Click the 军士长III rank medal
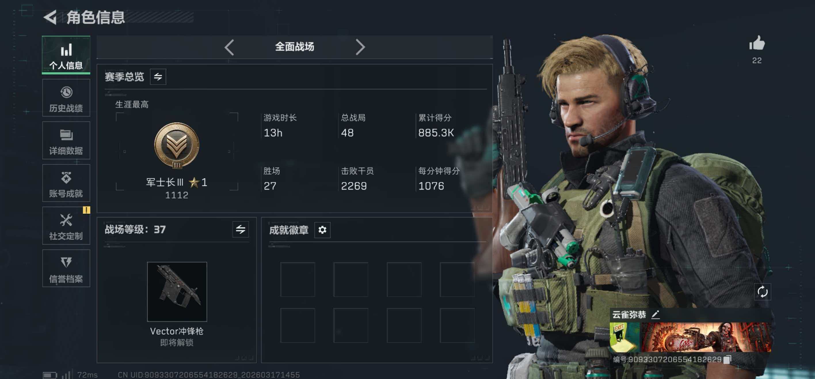 tap(177, 146)
